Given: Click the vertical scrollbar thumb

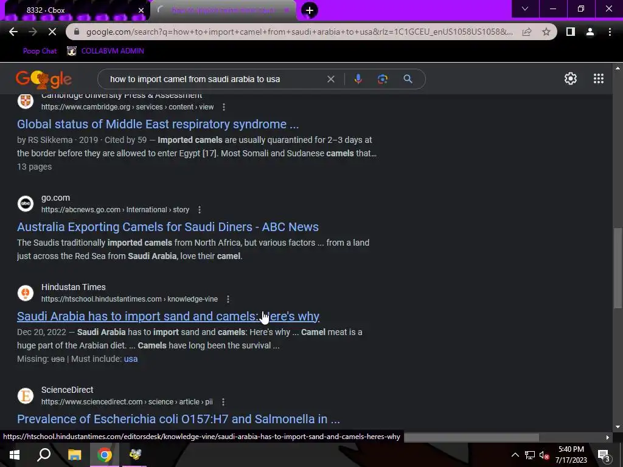Looking at the screenshot, I should pyautogui.click(x=618, y=268).
